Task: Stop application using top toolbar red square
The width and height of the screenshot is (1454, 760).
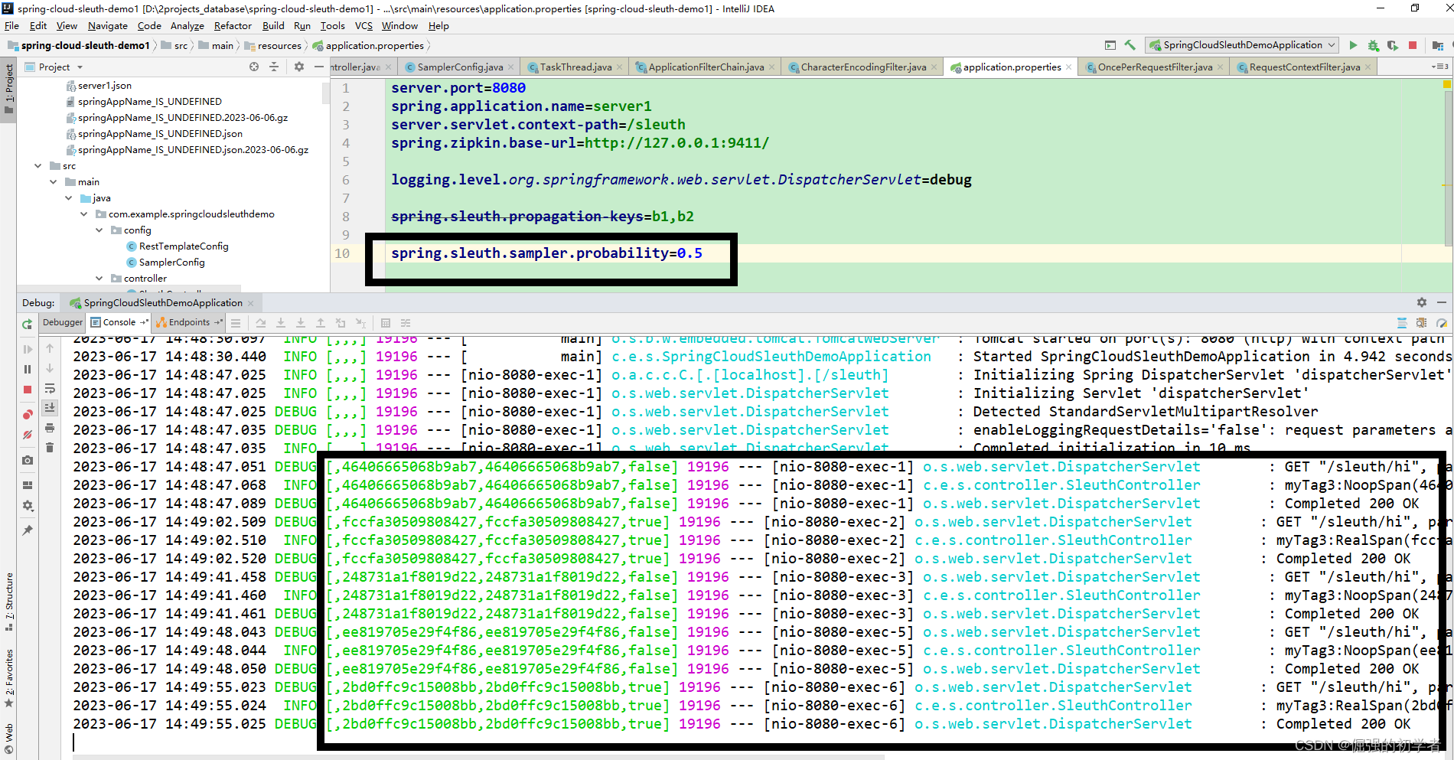Action: pos(1413,45)
